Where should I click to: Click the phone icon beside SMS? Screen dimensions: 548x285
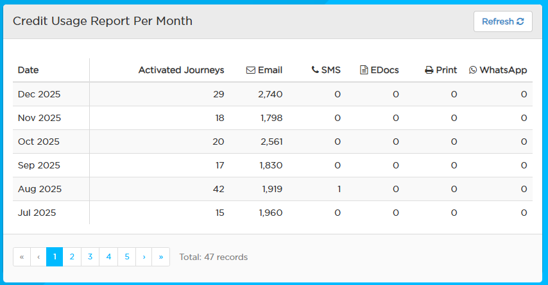point(315,70)
